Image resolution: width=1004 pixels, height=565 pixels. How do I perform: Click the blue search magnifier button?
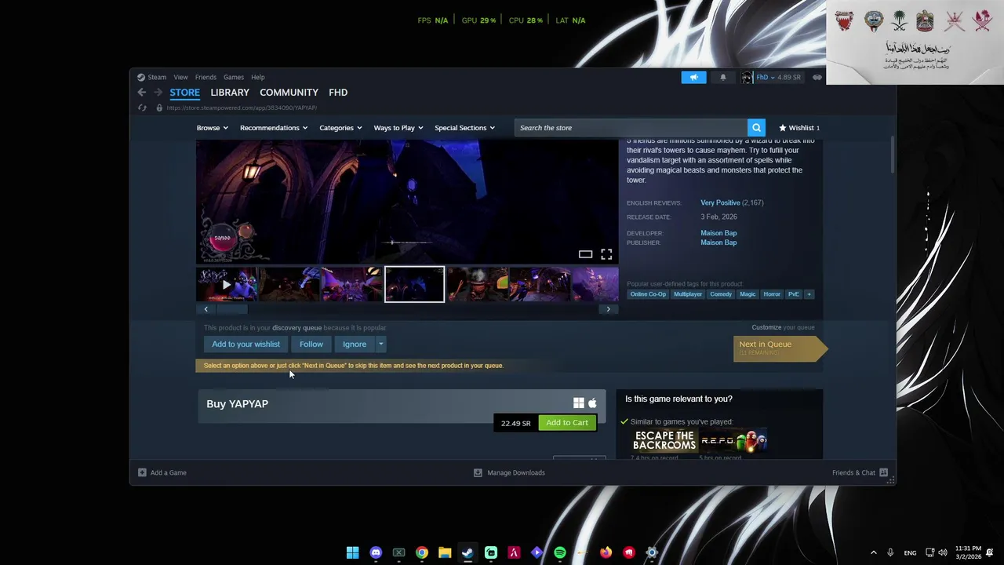click(x=756, y=128)
